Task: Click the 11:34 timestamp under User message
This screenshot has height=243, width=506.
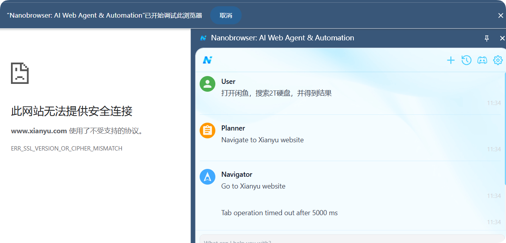Action: (494, 103)
